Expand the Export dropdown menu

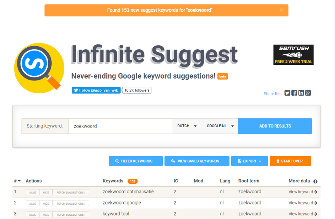[x=250, y=161]
